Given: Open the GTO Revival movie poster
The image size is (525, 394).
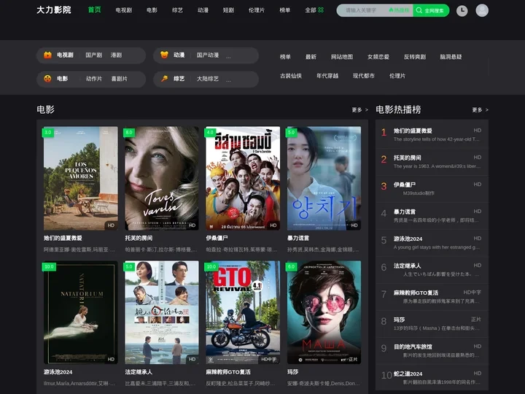Looking at the screenshot, I should [243, 312].
